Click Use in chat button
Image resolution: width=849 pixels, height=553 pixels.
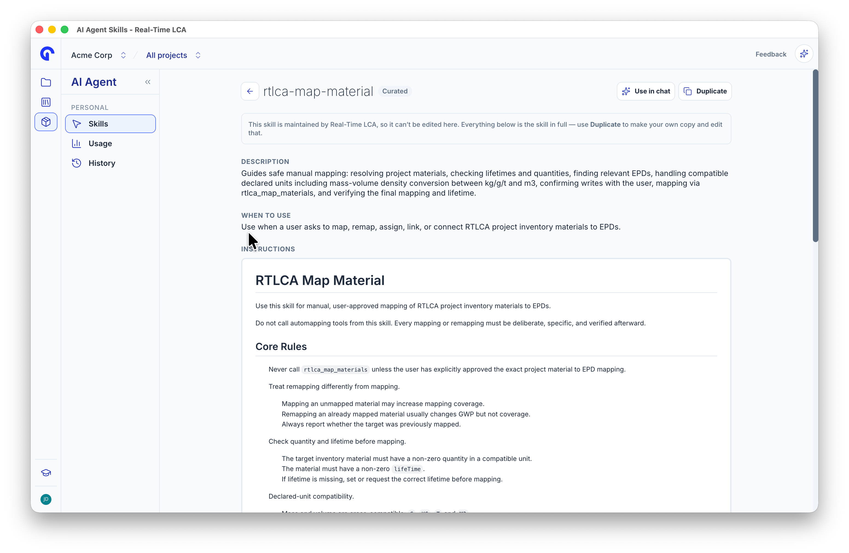coord(645,91)
